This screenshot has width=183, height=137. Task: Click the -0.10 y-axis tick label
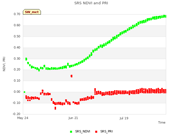(x=17, y=103)
